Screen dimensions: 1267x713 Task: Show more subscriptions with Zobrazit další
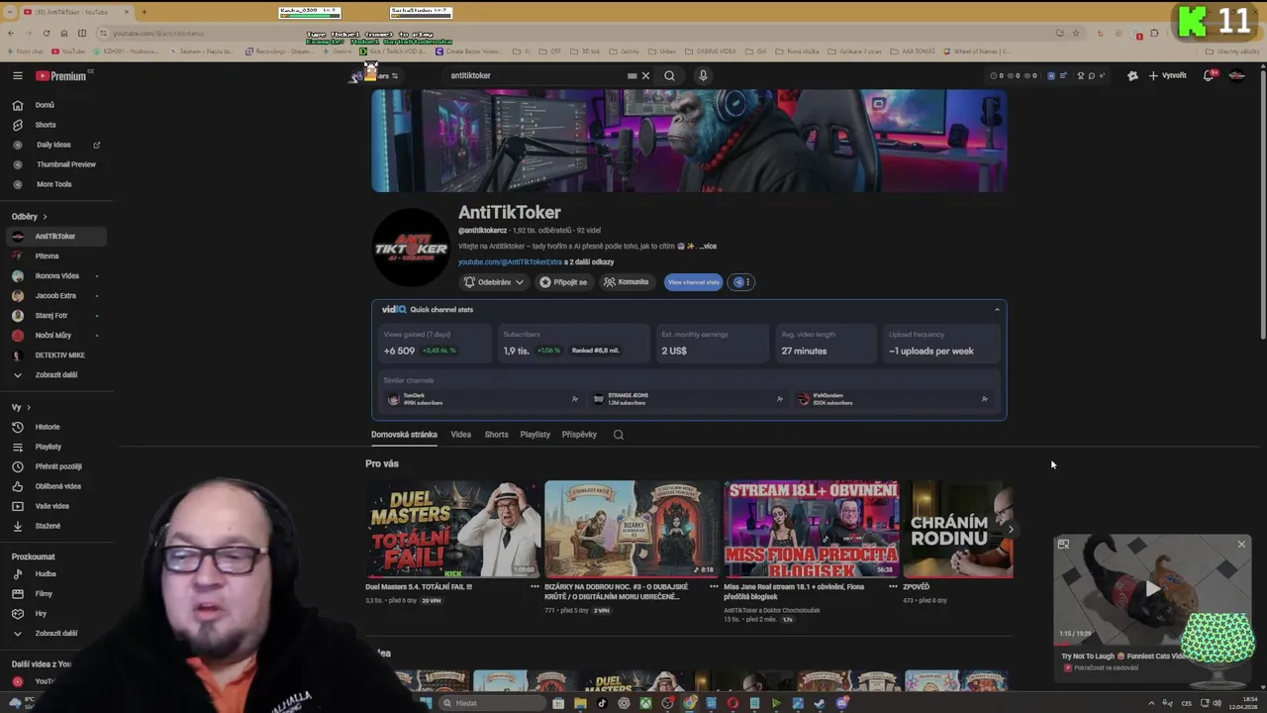[54, 375]
